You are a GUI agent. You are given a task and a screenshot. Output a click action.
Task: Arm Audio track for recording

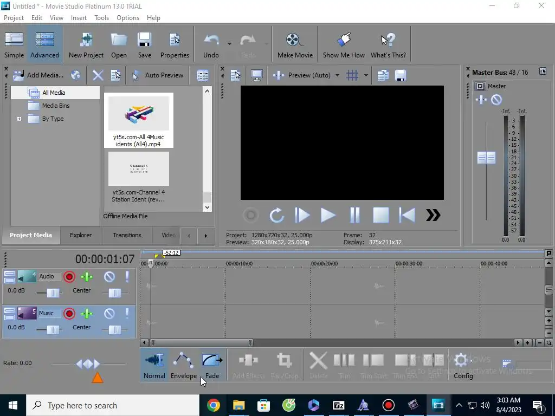click(69, 277)
